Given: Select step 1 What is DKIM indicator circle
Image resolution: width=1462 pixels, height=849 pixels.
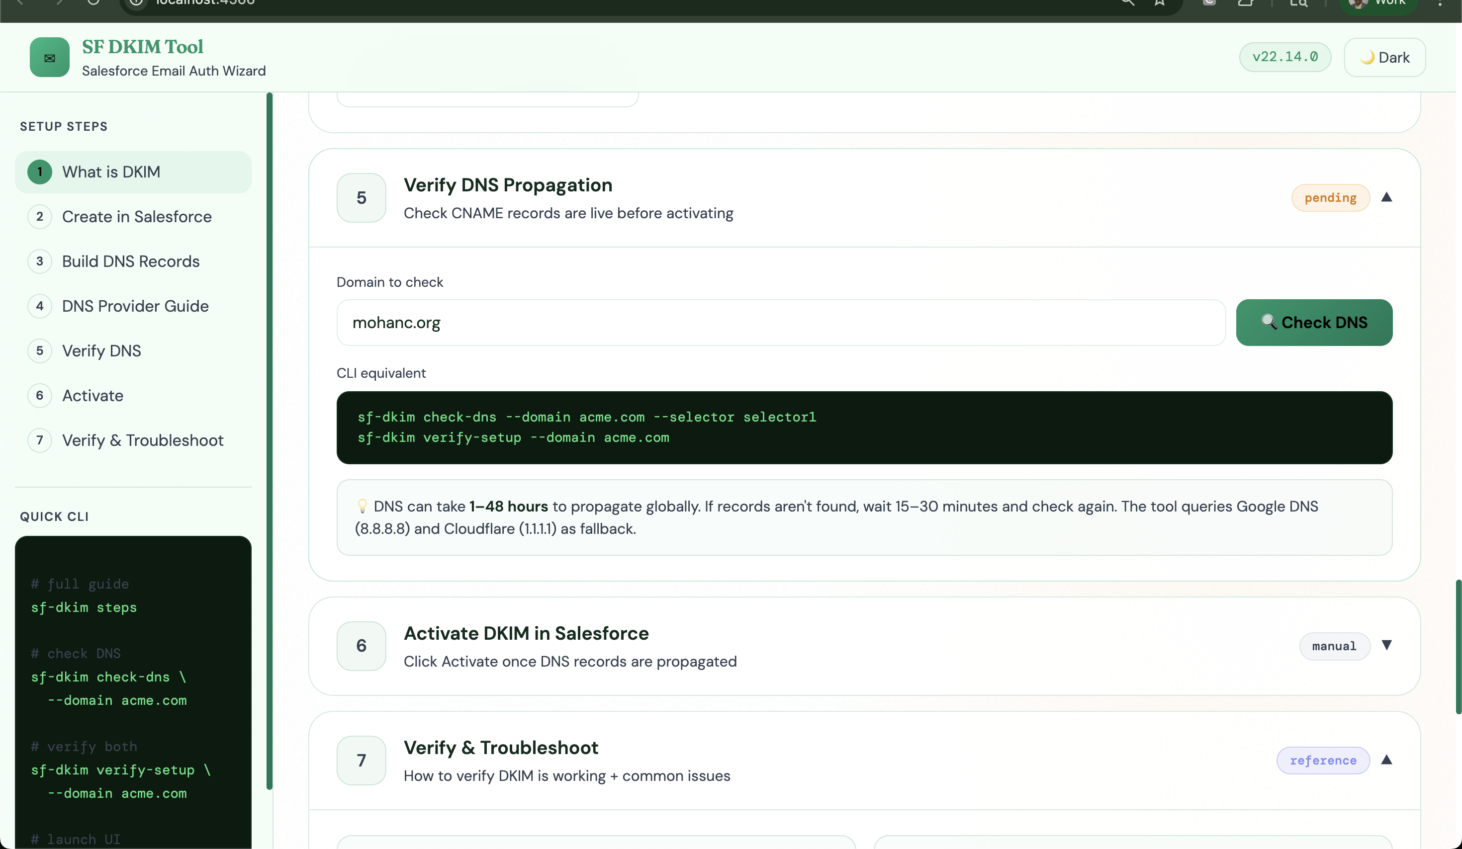Looking at the screenshot, I should tap(39, 171).
